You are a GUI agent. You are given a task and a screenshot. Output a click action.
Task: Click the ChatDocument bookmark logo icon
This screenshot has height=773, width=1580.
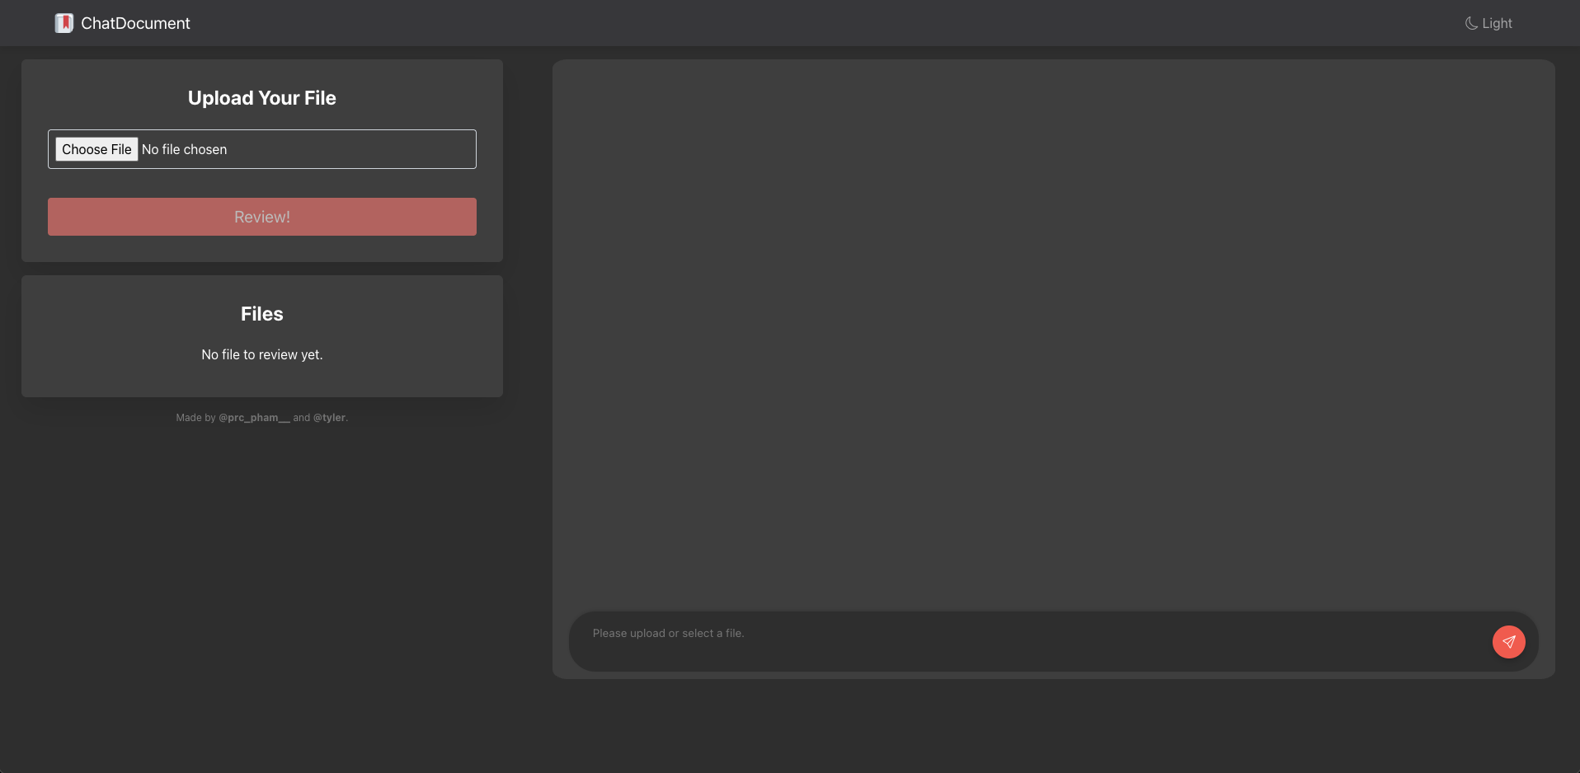click(x=63, y=23)
